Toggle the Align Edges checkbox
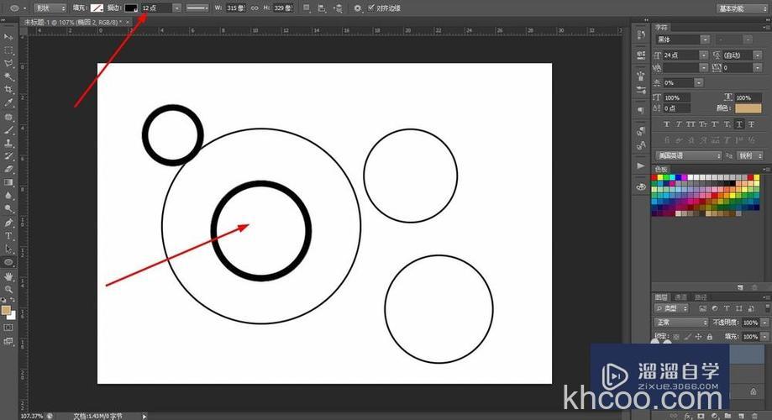Screen dimensions: 772x420 (x=370, y=8)
